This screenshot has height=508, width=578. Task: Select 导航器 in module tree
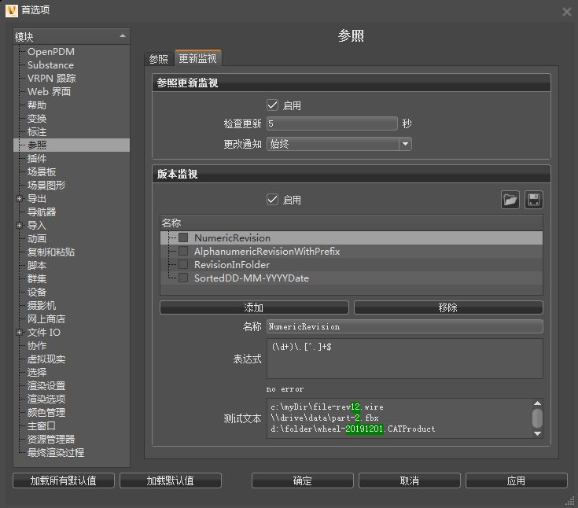click(x=42, y=212)
